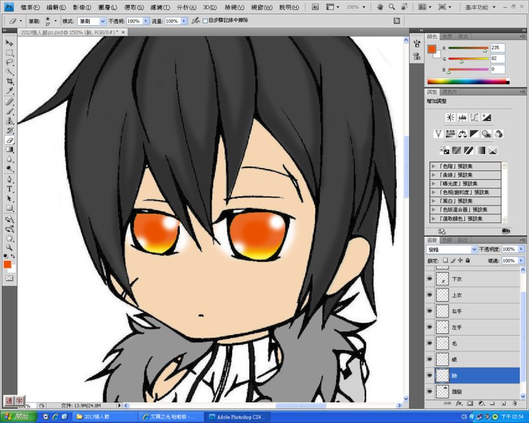Add a Curves adjustment

point(474,118)
